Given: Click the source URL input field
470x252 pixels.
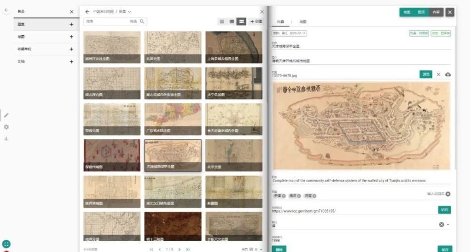Looking at the screenshot, I should point(352,211).
